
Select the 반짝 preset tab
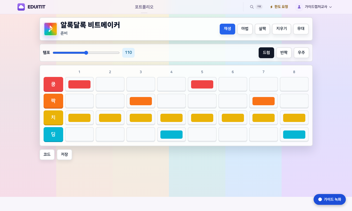pyautogui.click(x=284, y=53)
